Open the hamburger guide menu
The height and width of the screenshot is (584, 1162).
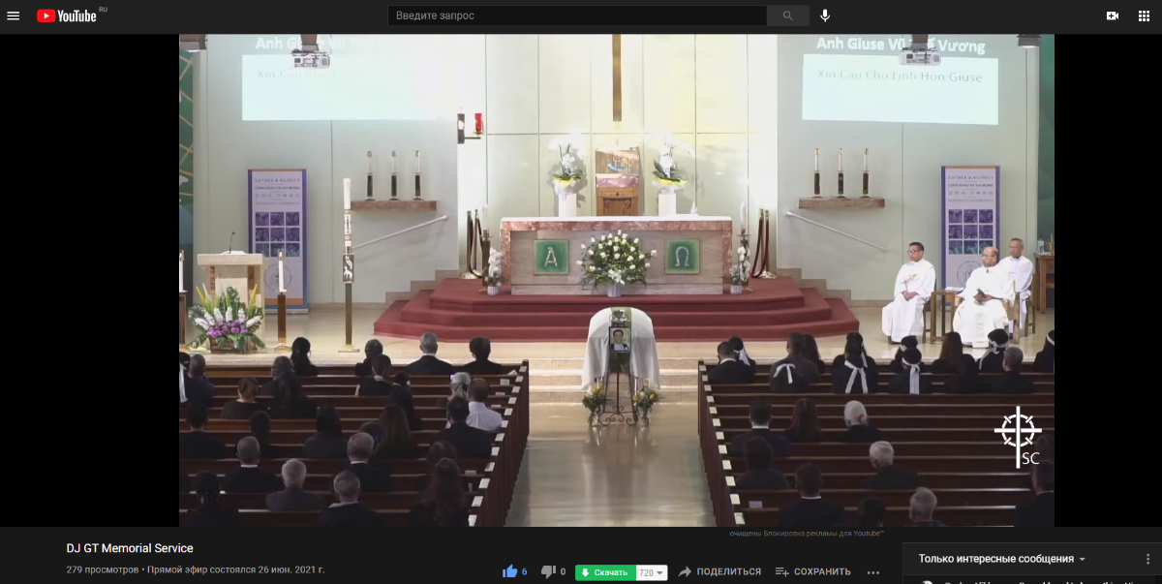click(14, 15)
